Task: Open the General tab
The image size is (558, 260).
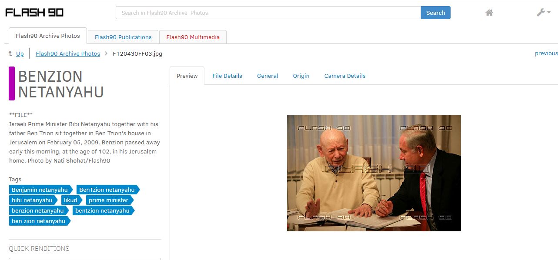Action: [x=267, y=76]
